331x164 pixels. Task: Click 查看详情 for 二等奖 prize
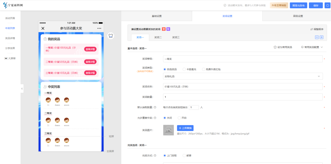click(90, 62)
